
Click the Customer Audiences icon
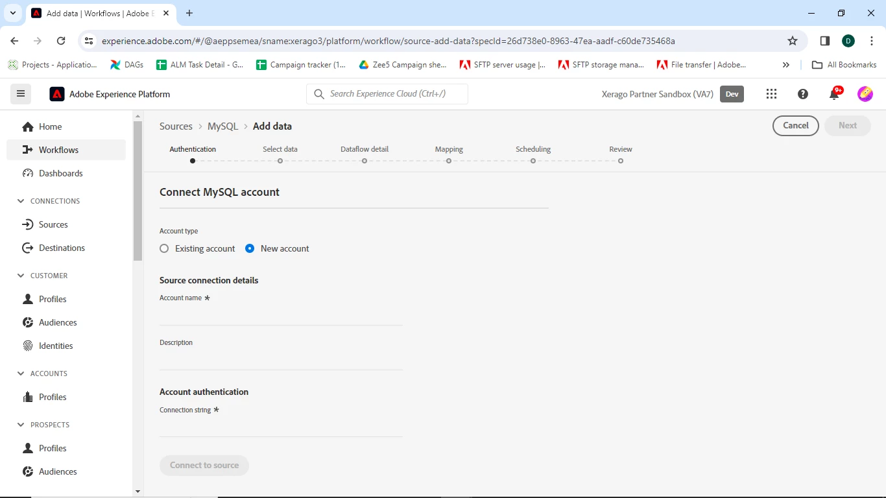point(28,322)
